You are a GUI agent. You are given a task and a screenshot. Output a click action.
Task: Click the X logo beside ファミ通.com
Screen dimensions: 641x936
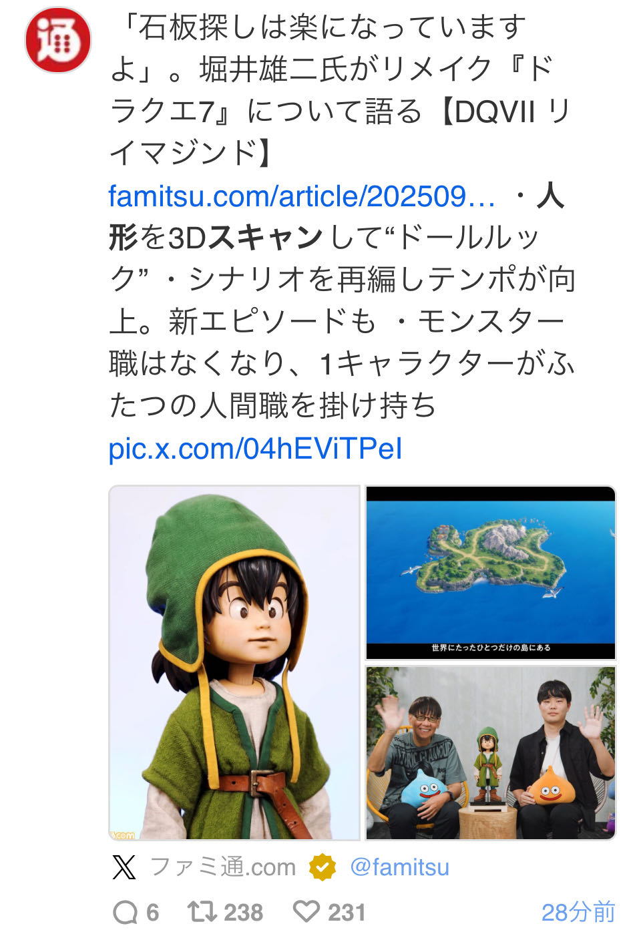124,867
